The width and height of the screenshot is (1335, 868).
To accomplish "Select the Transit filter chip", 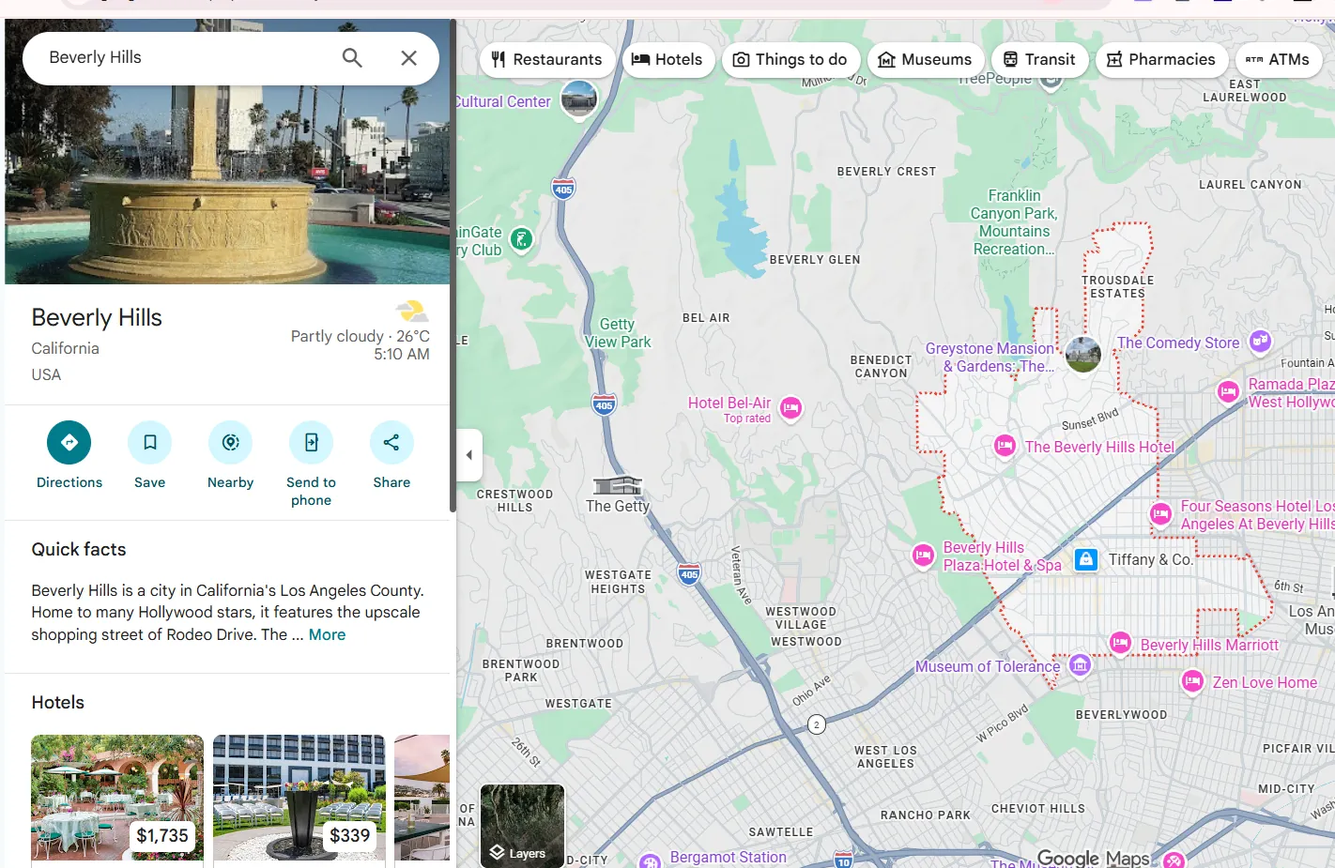I will [x=1039, y=59].
